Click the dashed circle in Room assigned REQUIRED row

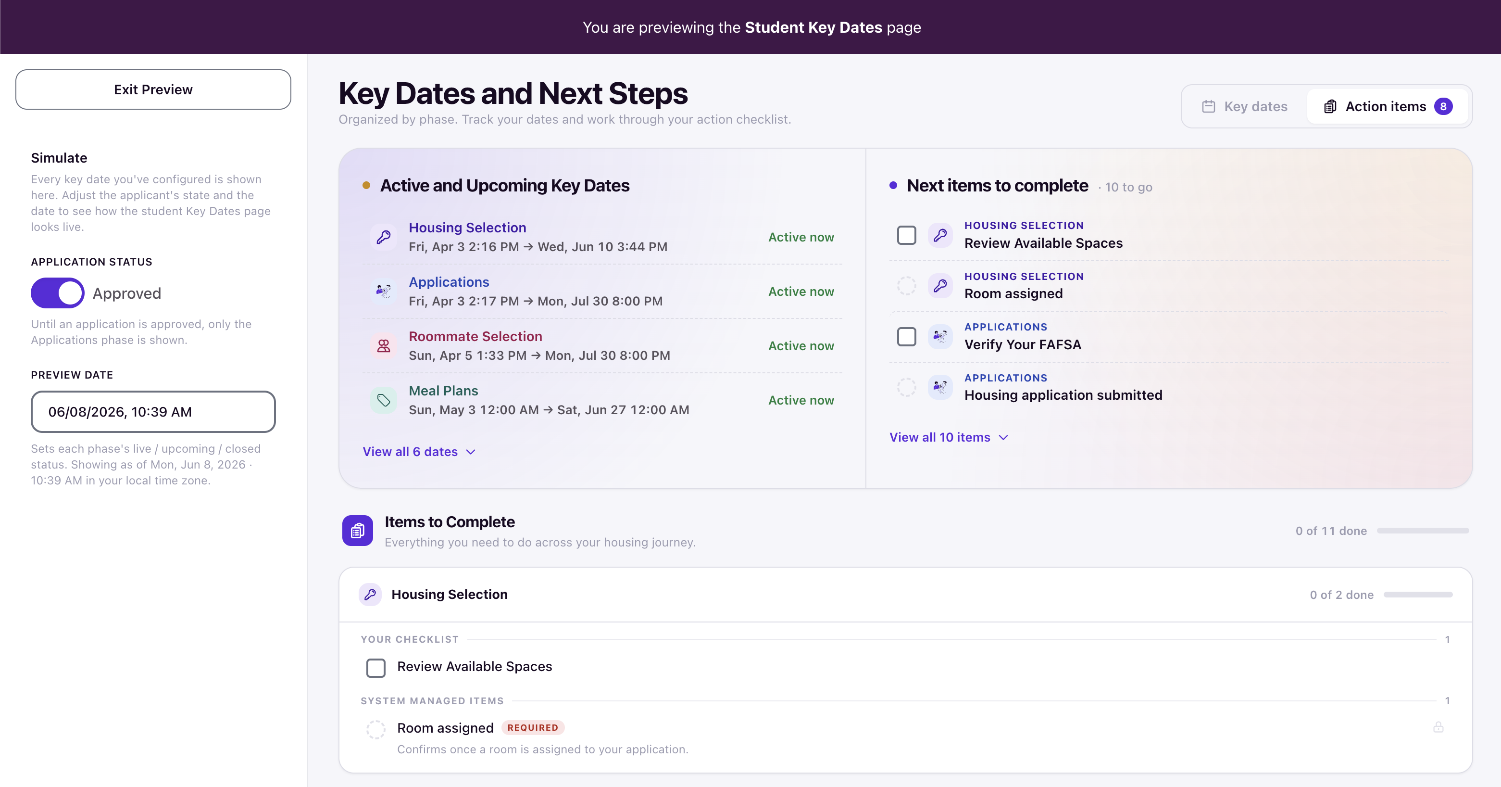[376, 729]
